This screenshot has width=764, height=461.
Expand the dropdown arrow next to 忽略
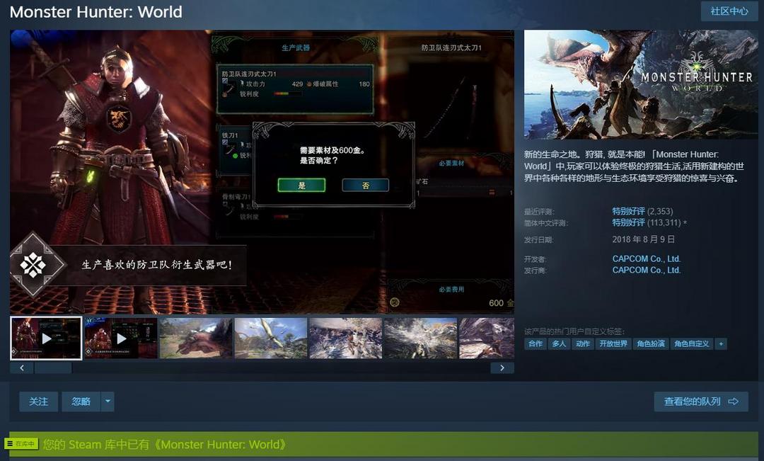click(x=108, y=402)
